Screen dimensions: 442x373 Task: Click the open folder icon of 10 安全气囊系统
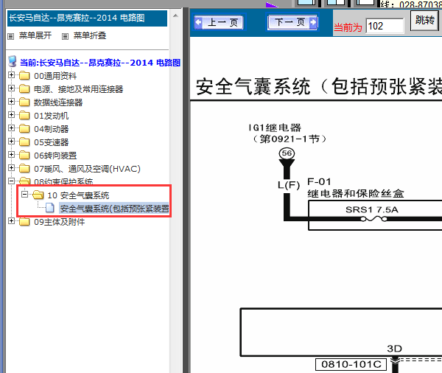(38, 195)
